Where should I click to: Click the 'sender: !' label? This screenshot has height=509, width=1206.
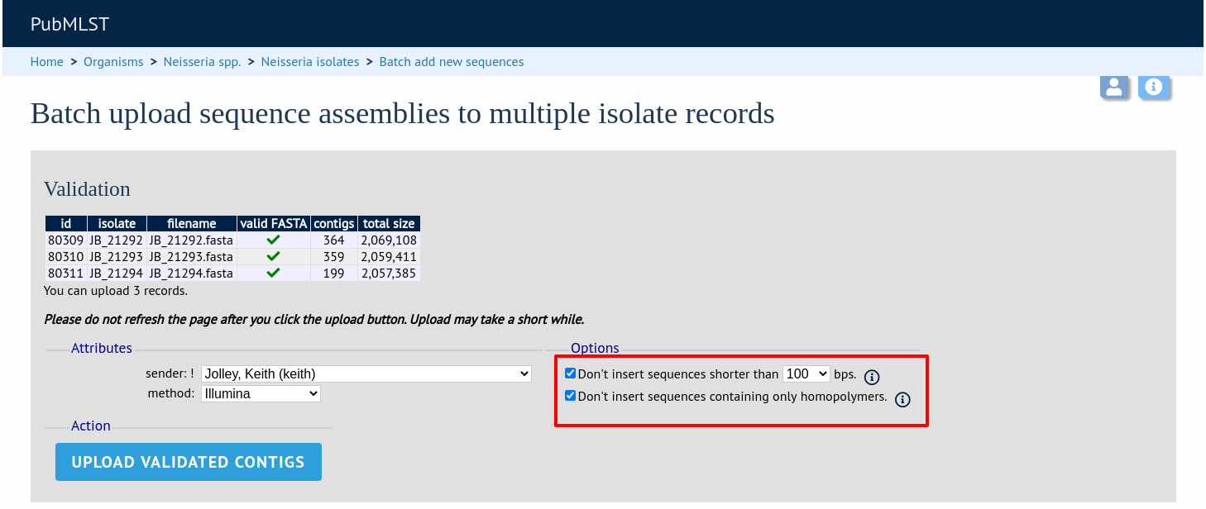(x=170, y=373)
